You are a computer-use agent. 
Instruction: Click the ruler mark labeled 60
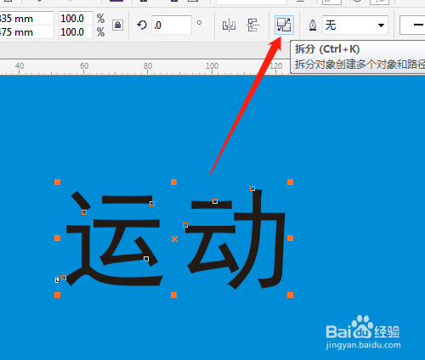84,66
